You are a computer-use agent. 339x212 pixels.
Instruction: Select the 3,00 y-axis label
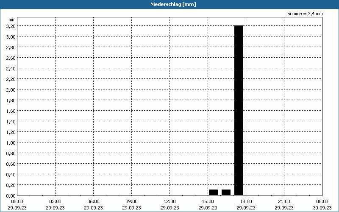pos(11,36)
